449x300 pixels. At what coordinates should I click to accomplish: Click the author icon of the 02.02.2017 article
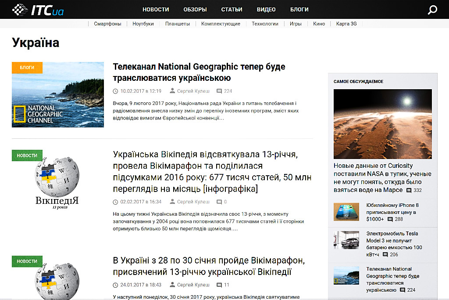(x=172, y=202)
